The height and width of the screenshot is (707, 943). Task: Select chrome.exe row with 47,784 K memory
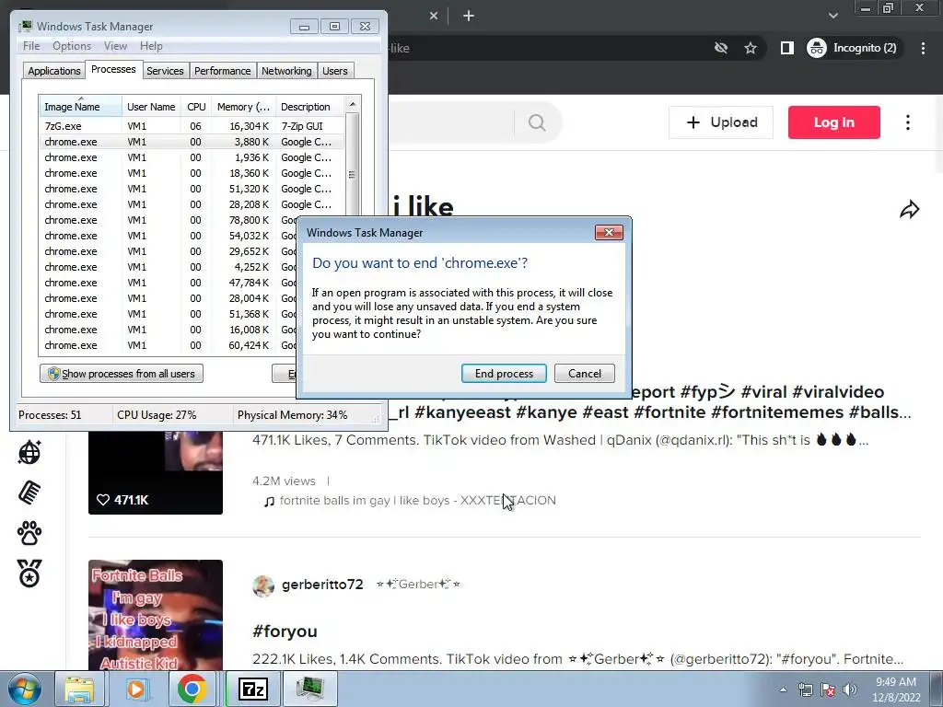pyautogui.click(x=168, y=283)
